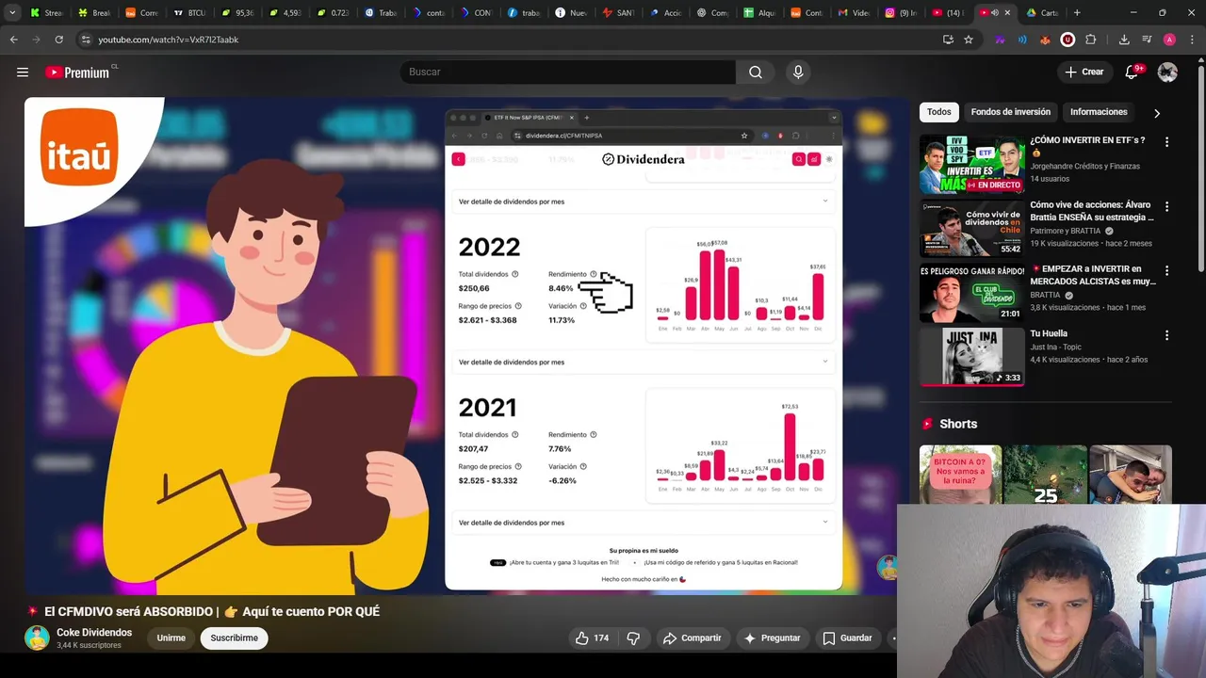Filter by Fondos de inversión chip
Image resolution: width=1206 pixels, height=678 pixels.
click(1010, 112)
